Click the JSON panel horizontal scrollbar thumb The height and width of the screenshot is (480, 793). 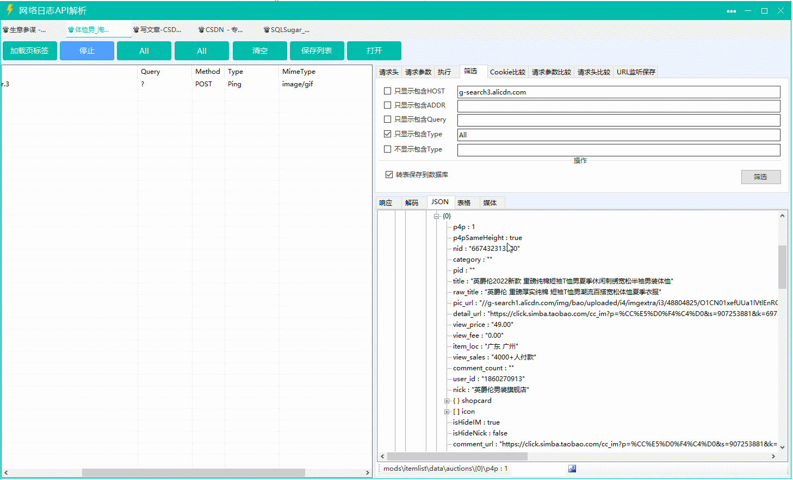tap(457, 457)
